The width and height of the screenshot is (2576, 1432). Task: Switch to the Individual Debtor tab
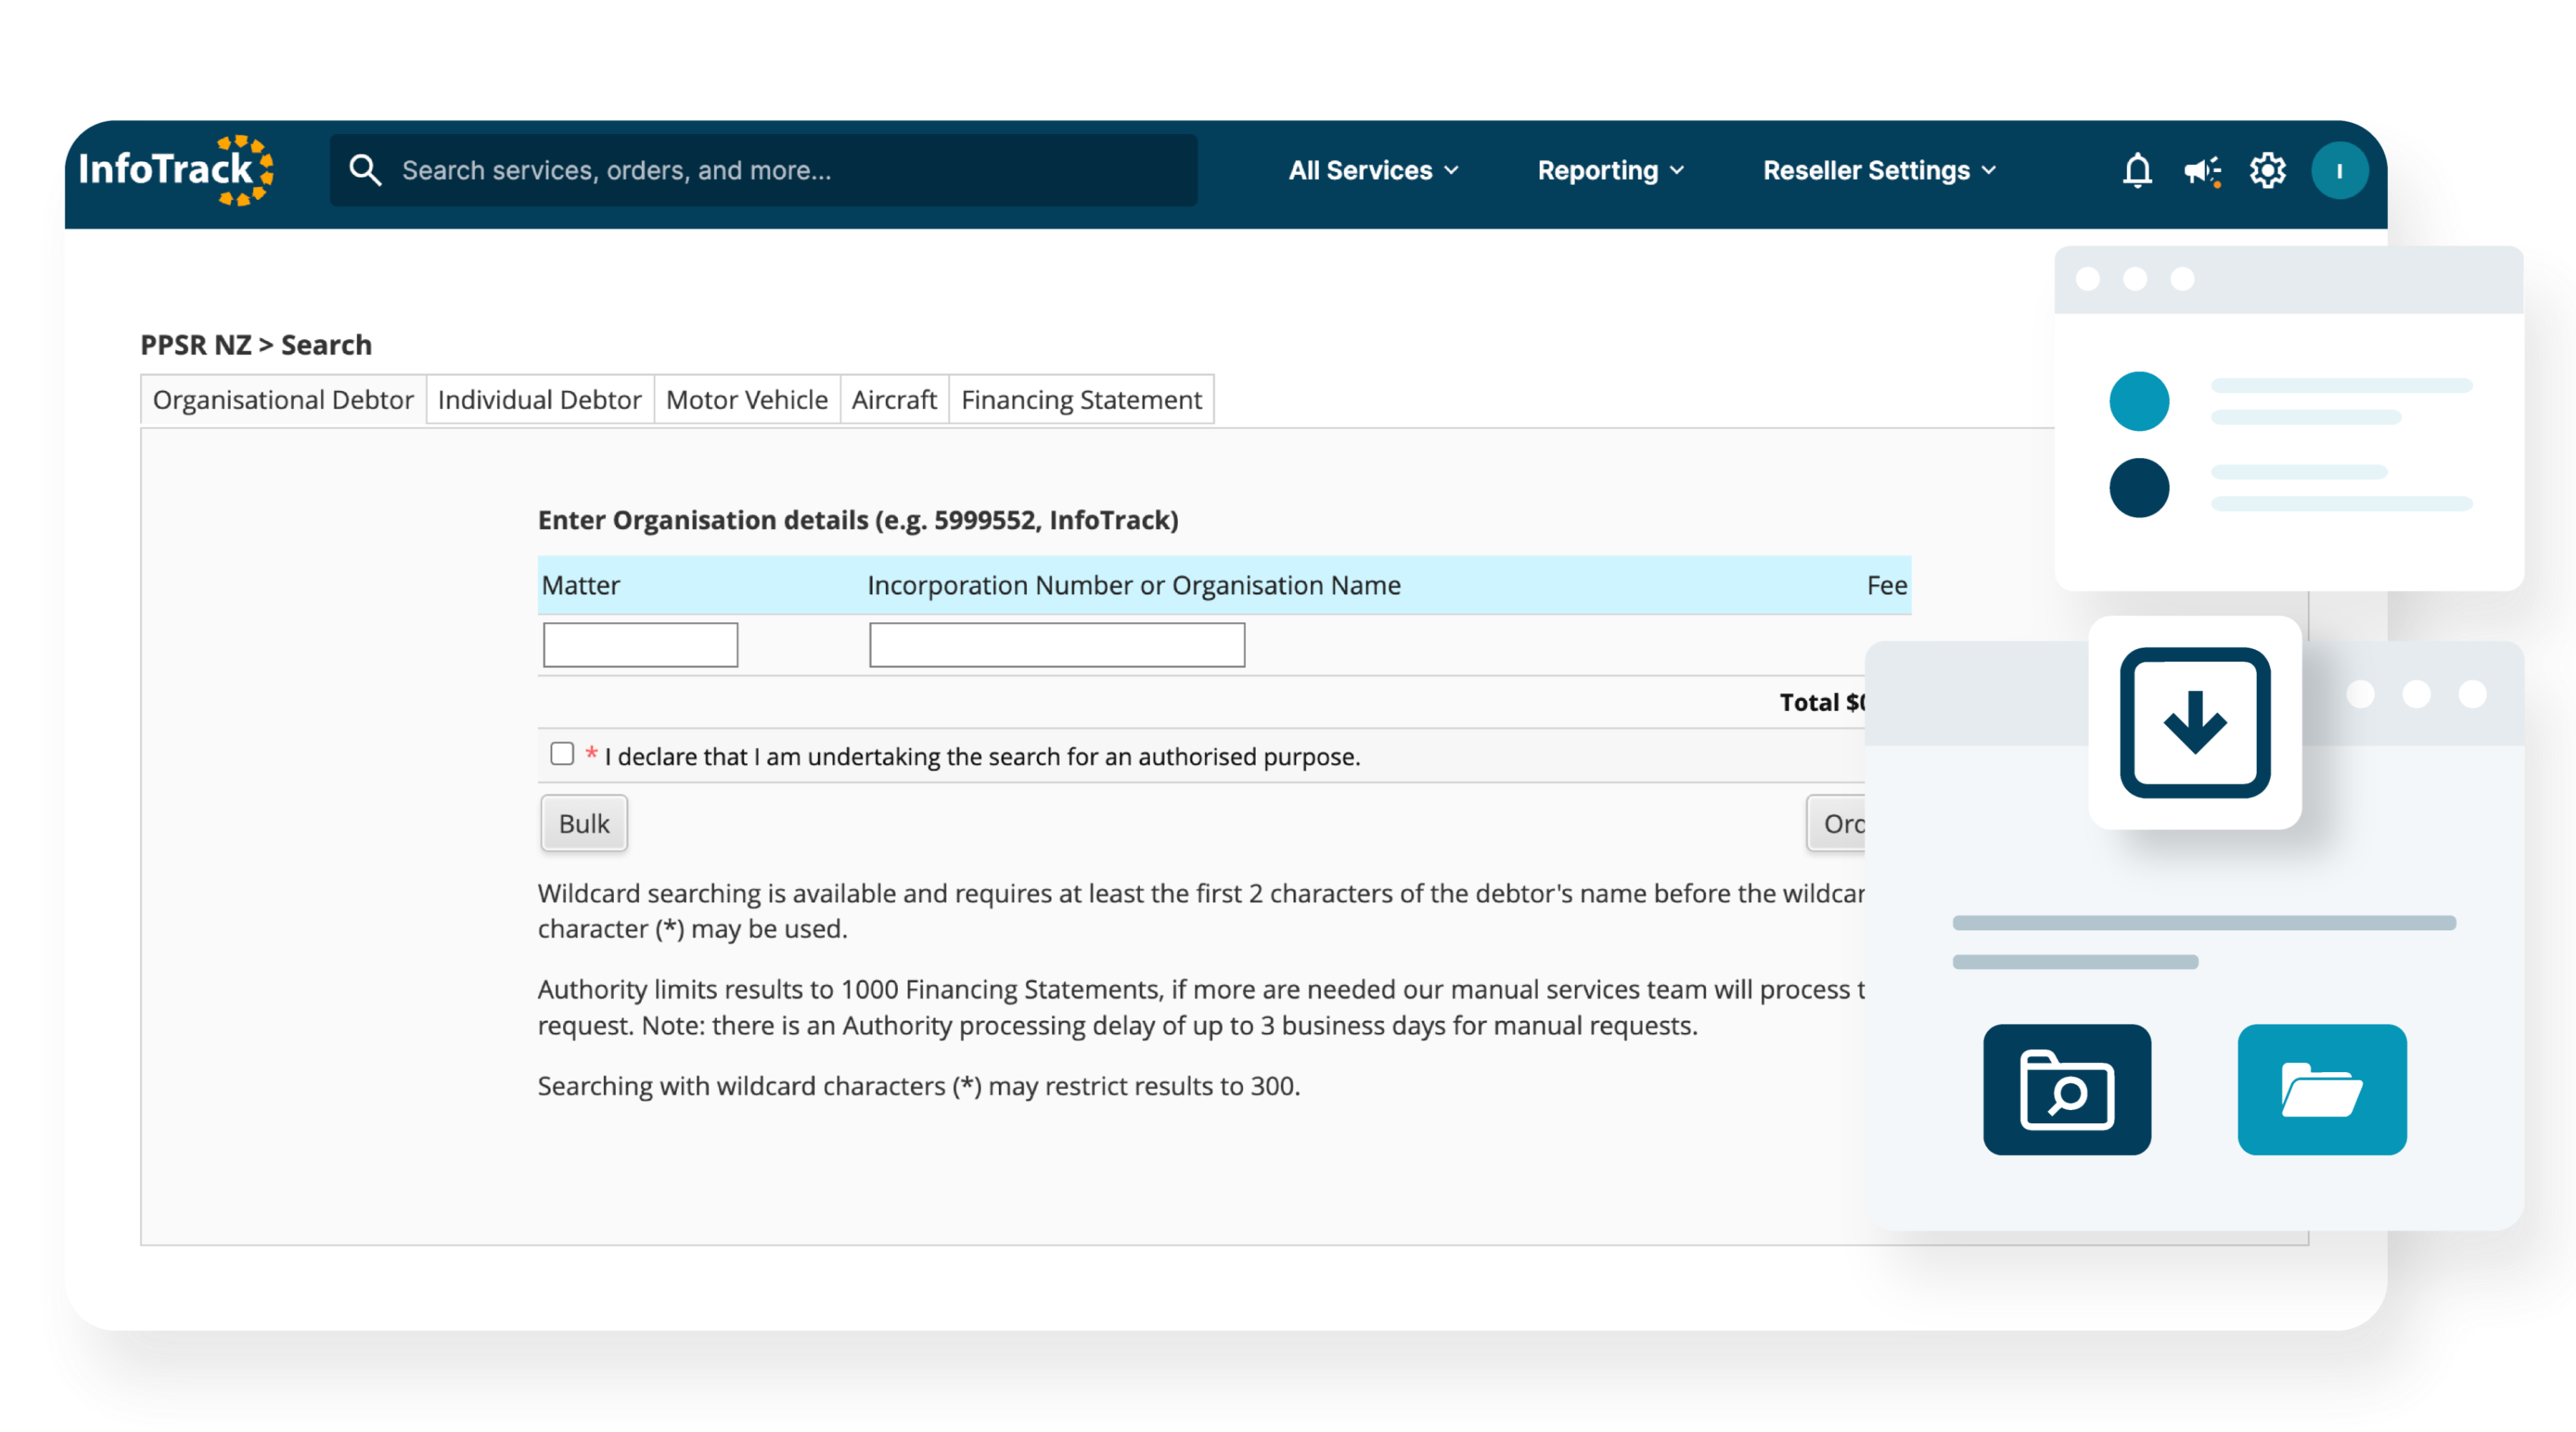(540, 400)
